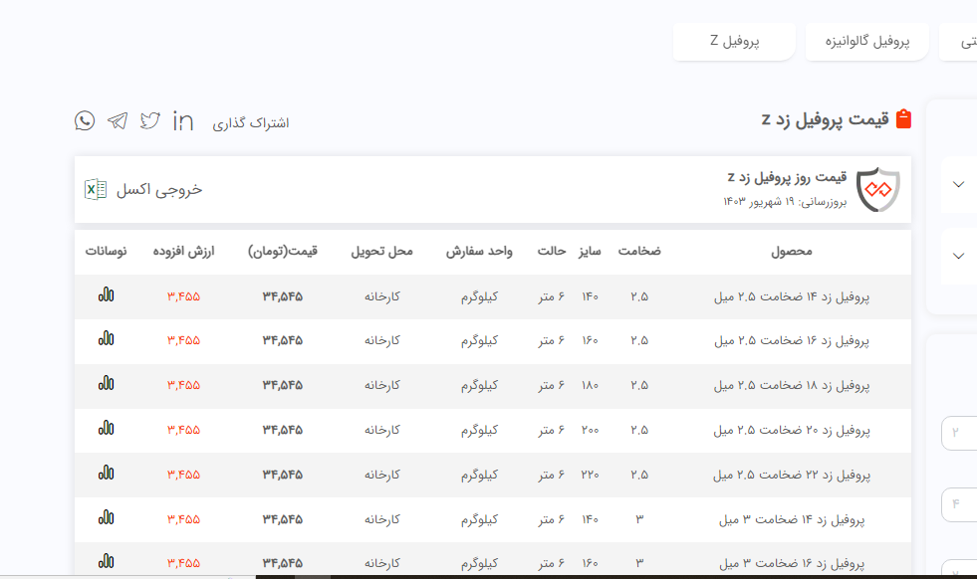Share the page via LinkedIn icon

point(183,121)
